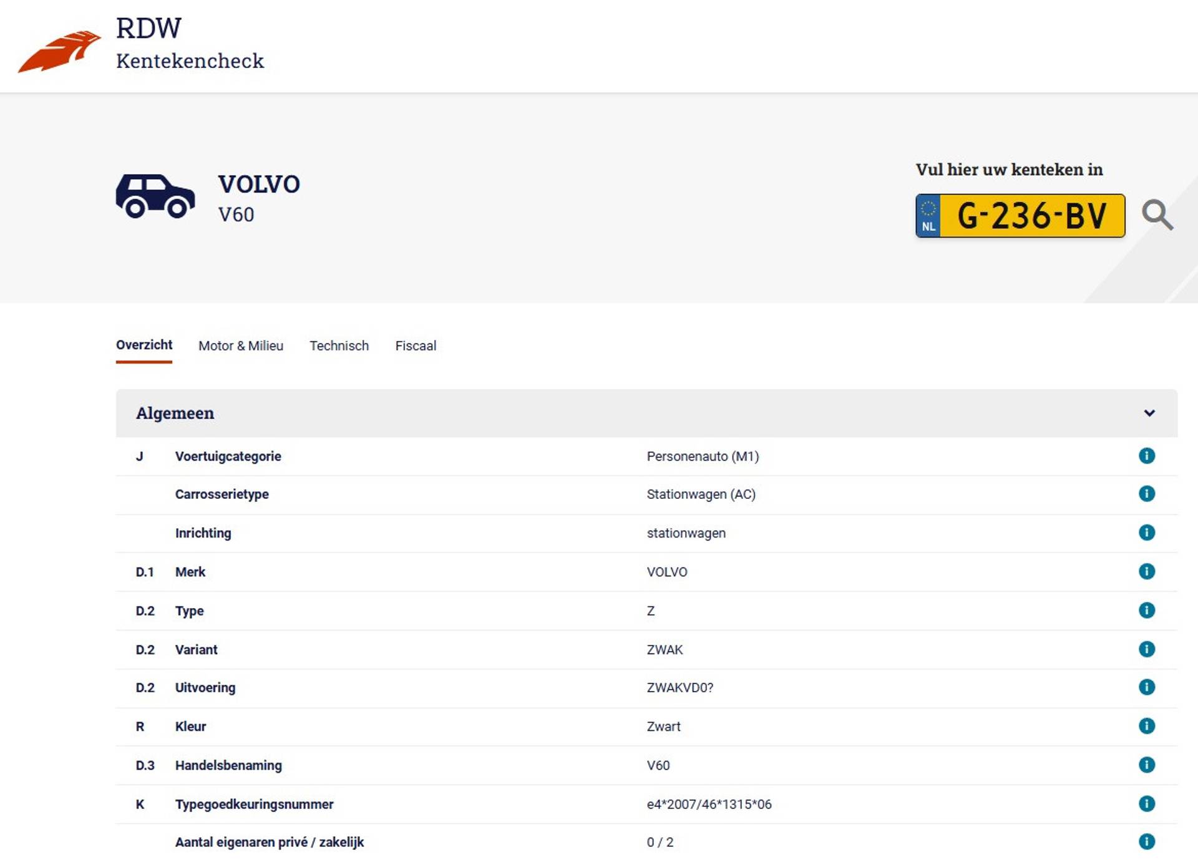Click info icon for Merk row
The image size is (1198, 865).
[x=1146, y=571]
